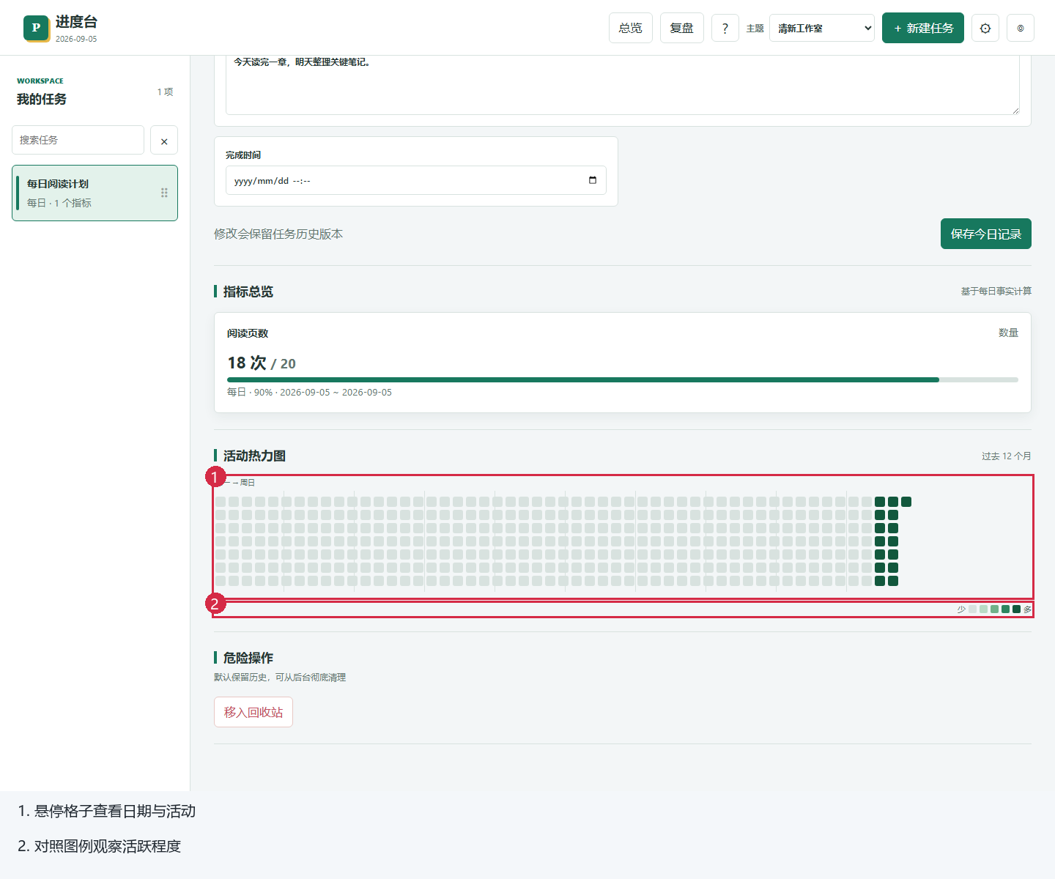Screen dimensions: 1055x879
Task: Click the 18 次 / 20 metric value
Action: coord(262,363)
